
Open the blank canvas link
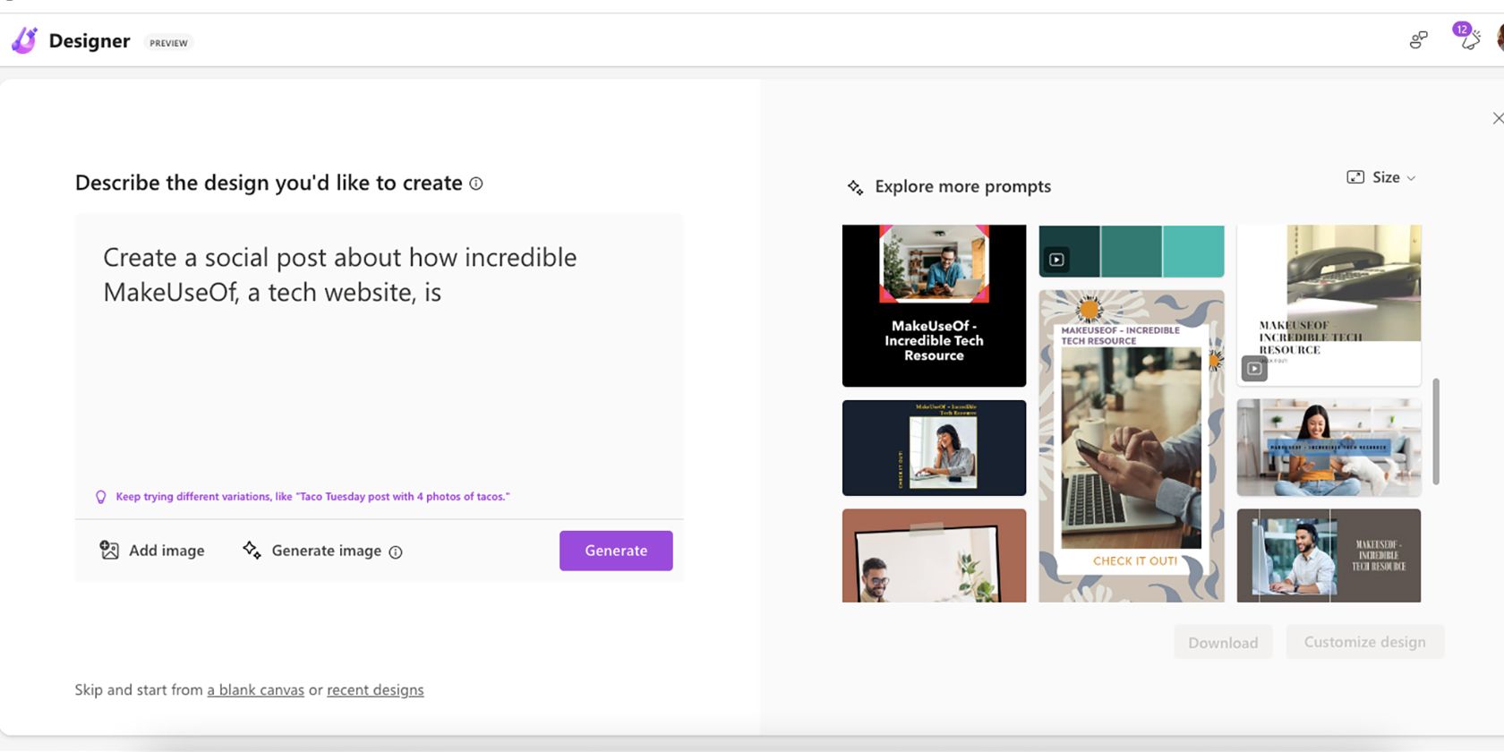click(256, 690)
